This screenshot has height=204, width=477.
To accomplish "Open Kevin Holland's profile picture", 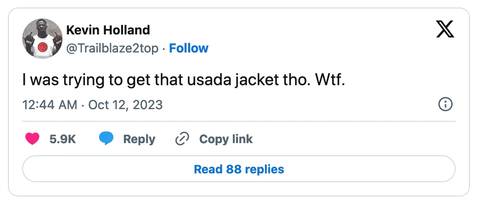I will pos(42,38).
